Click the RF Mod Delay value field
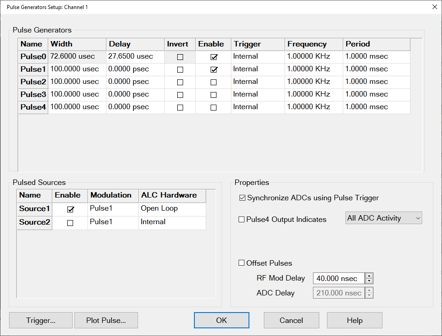Viewport: 442px width, 336px height. click(338, 279)
